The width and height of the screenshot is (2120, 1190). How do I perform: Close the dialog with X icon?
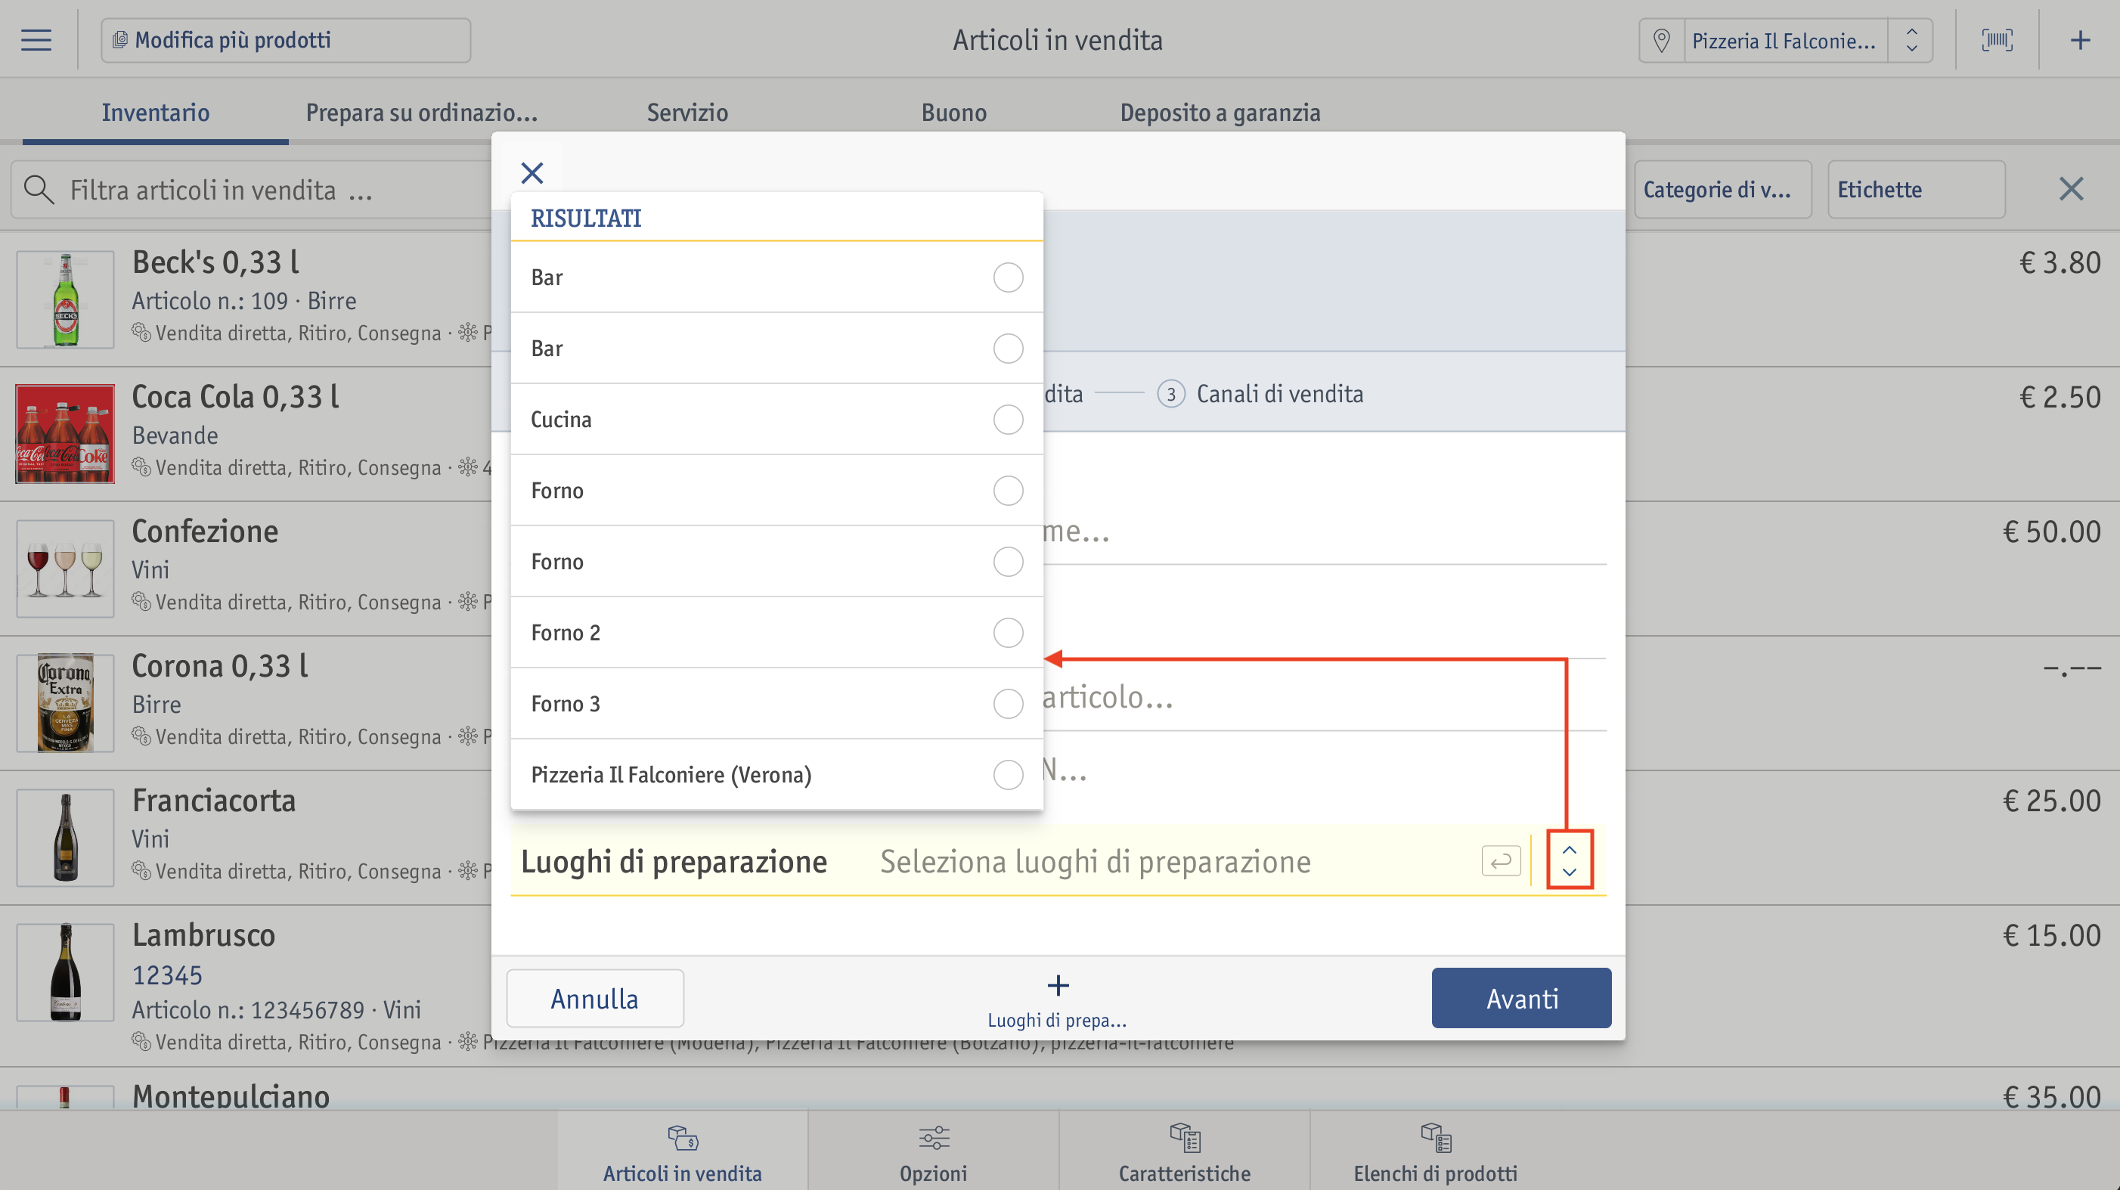pos(532,173)
